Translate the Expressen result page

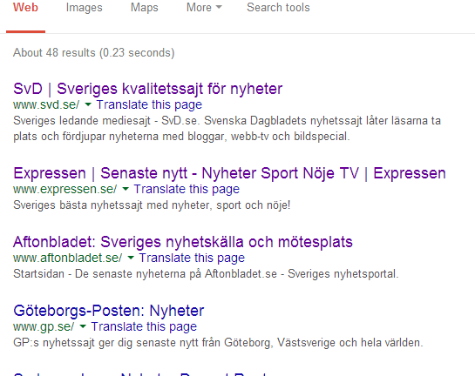187,189
